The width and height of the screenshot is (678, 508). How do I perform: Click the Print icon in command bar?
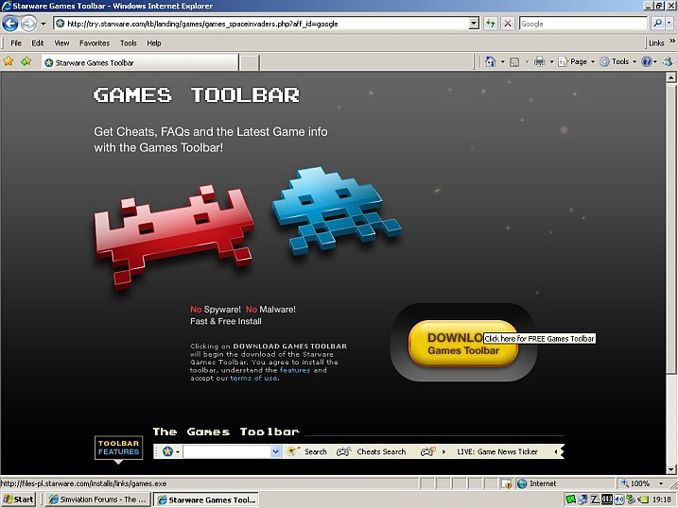click(x=539, y=61)
